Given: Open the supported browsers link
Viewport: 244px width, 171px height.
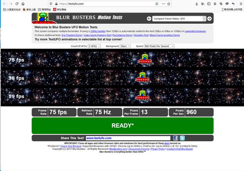Looking at the screenshot, I should click(195, 31).
